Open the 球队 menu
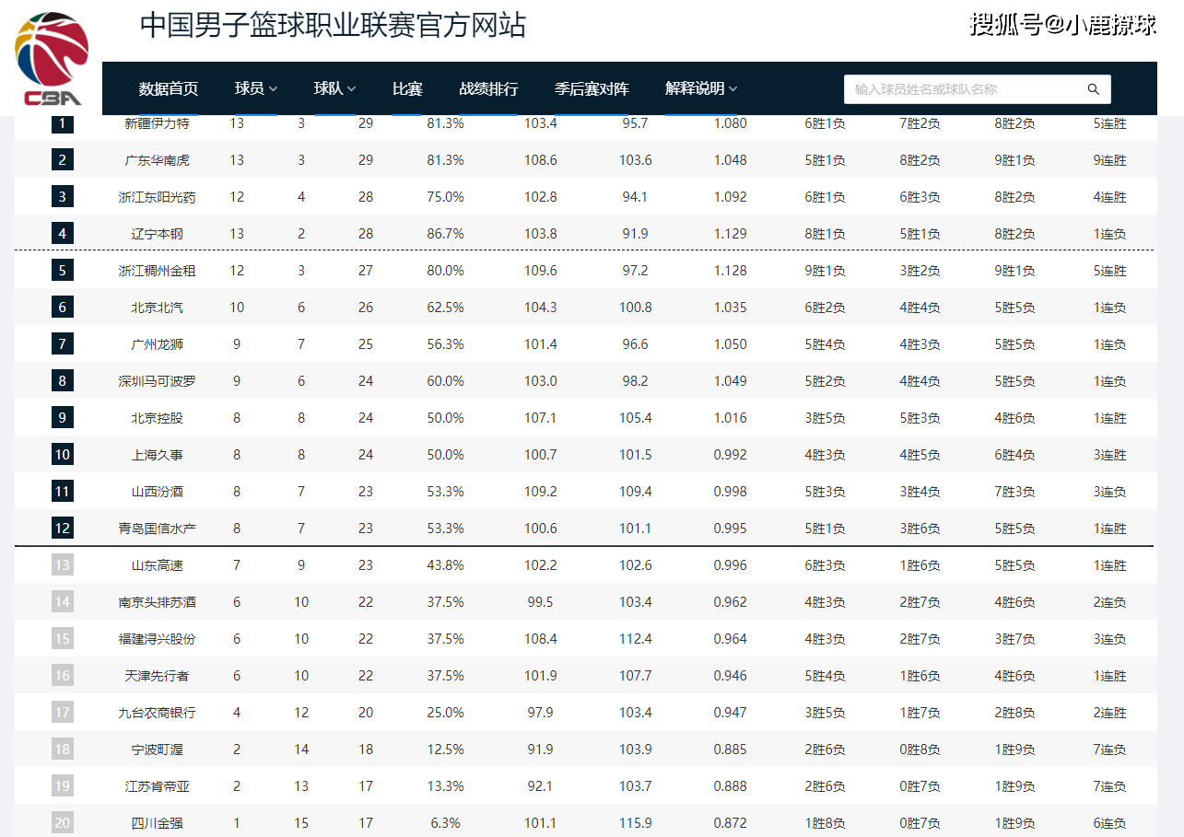This screenshot has width=1184, height=837. coord(335,89)
